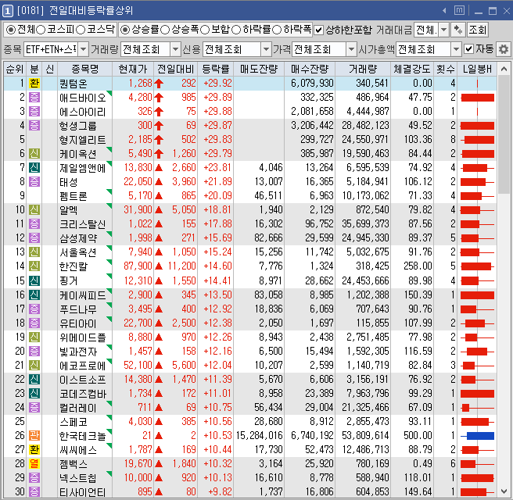This screenshot has width=513, height=500.
Task: Select the 에코프로에 stock name
Action: (x=82, y=366)
